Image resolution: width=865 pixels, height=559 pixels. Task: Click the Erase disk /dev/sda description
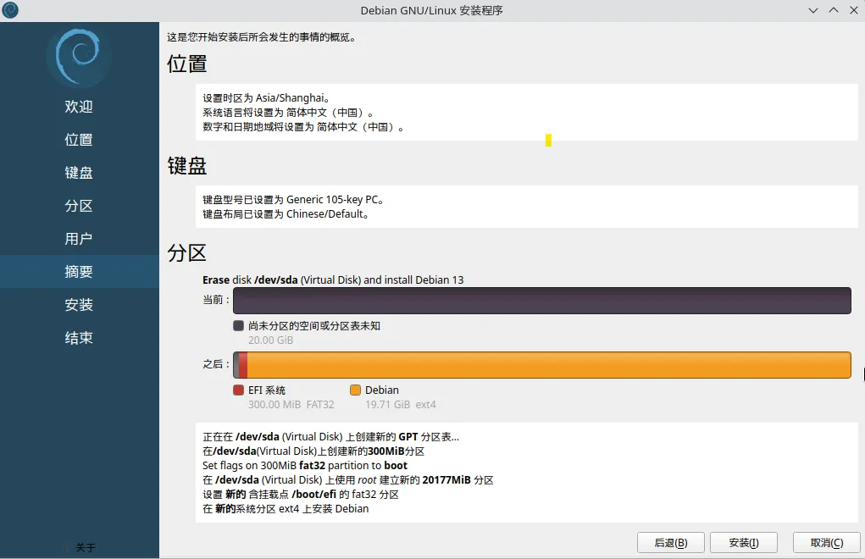333,279
